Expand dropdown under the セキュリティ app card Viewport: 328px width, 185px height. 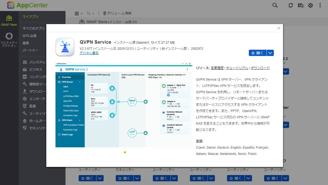click(x=137, y=178)
